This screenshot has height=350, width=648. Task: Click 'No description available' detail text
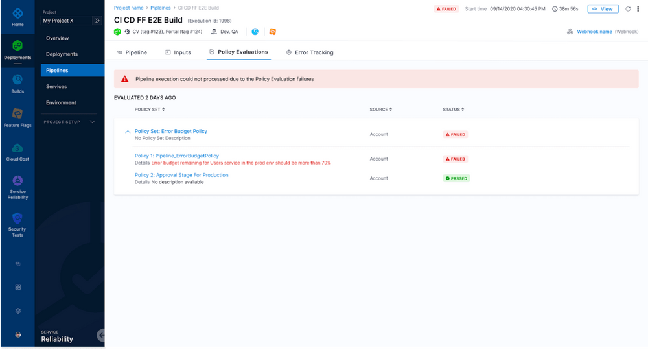(x=178, y=182)
